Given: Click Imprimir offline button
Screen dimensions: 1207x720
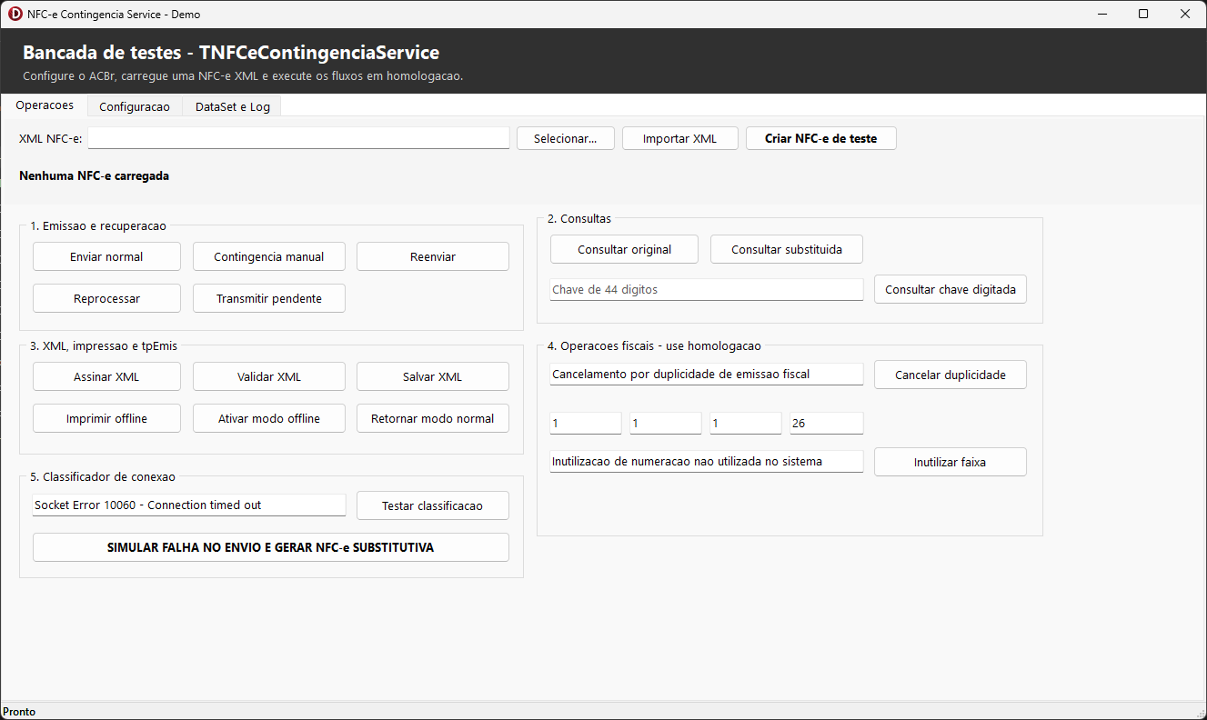Looking at the screenshot, I should (x=106, y=418).
